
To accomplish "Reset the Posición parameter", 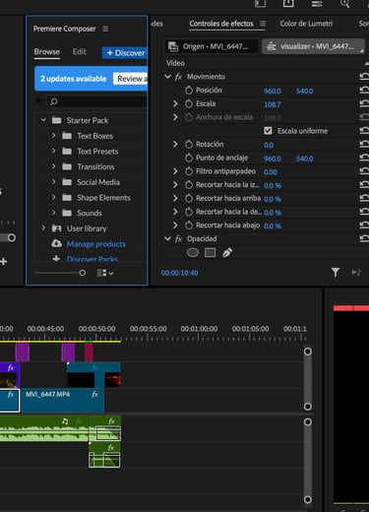I will tap(364, 91).
